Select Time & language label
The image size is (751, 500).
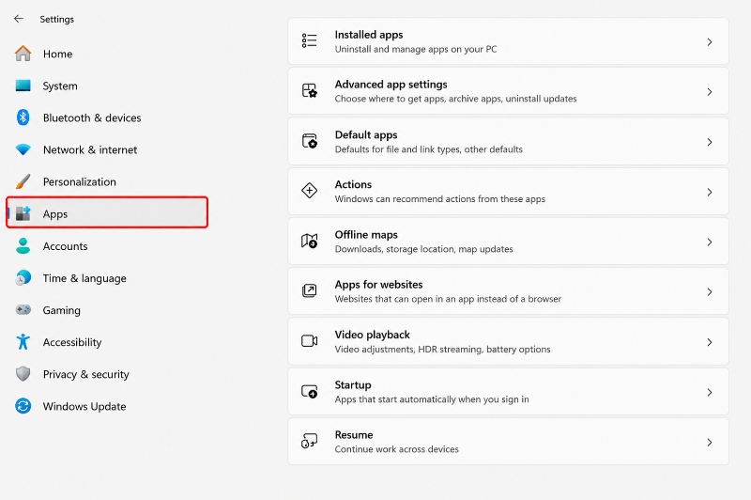[84, 278]
